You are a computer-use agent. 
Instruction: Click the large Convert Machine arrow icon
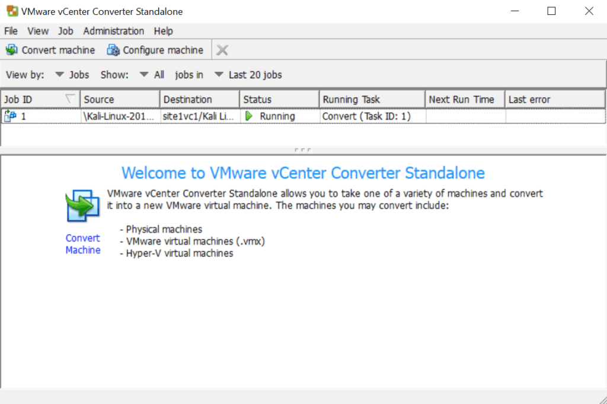pos(82,206)
